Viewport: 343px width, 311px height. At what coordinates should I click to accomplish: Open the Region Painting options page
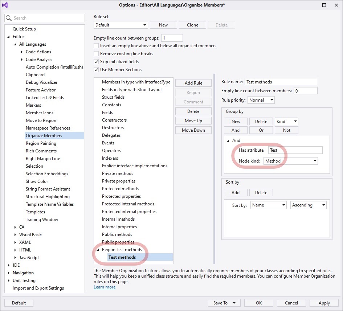[41, 143]
